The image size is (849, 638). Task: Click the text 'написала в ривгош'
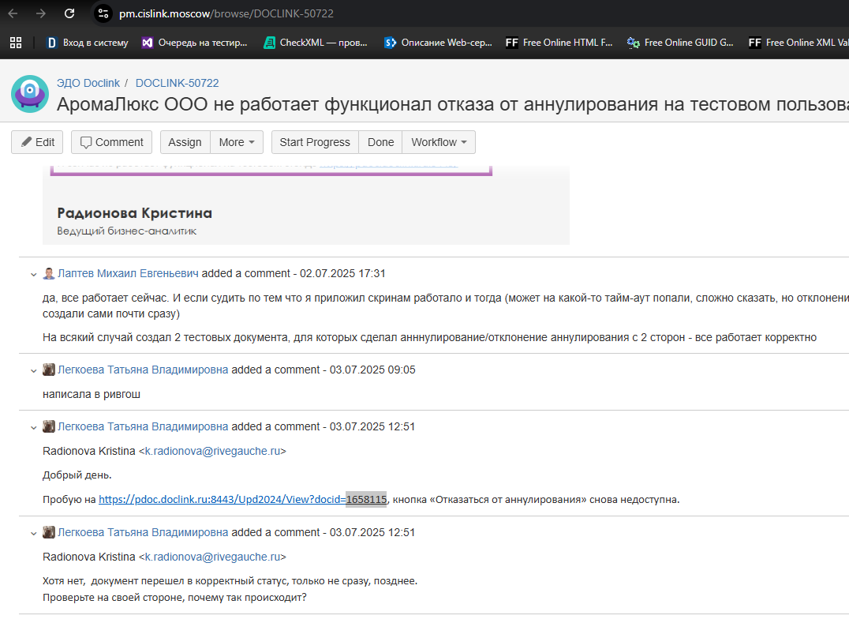pyautogui.click(x=92, y=394)
